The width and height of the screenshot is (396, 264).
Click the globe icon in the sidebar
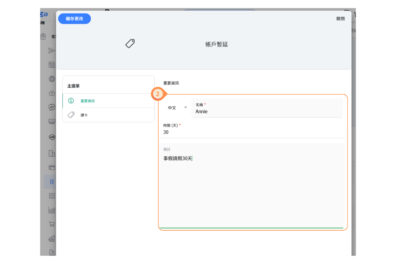[x=52, y=79]
